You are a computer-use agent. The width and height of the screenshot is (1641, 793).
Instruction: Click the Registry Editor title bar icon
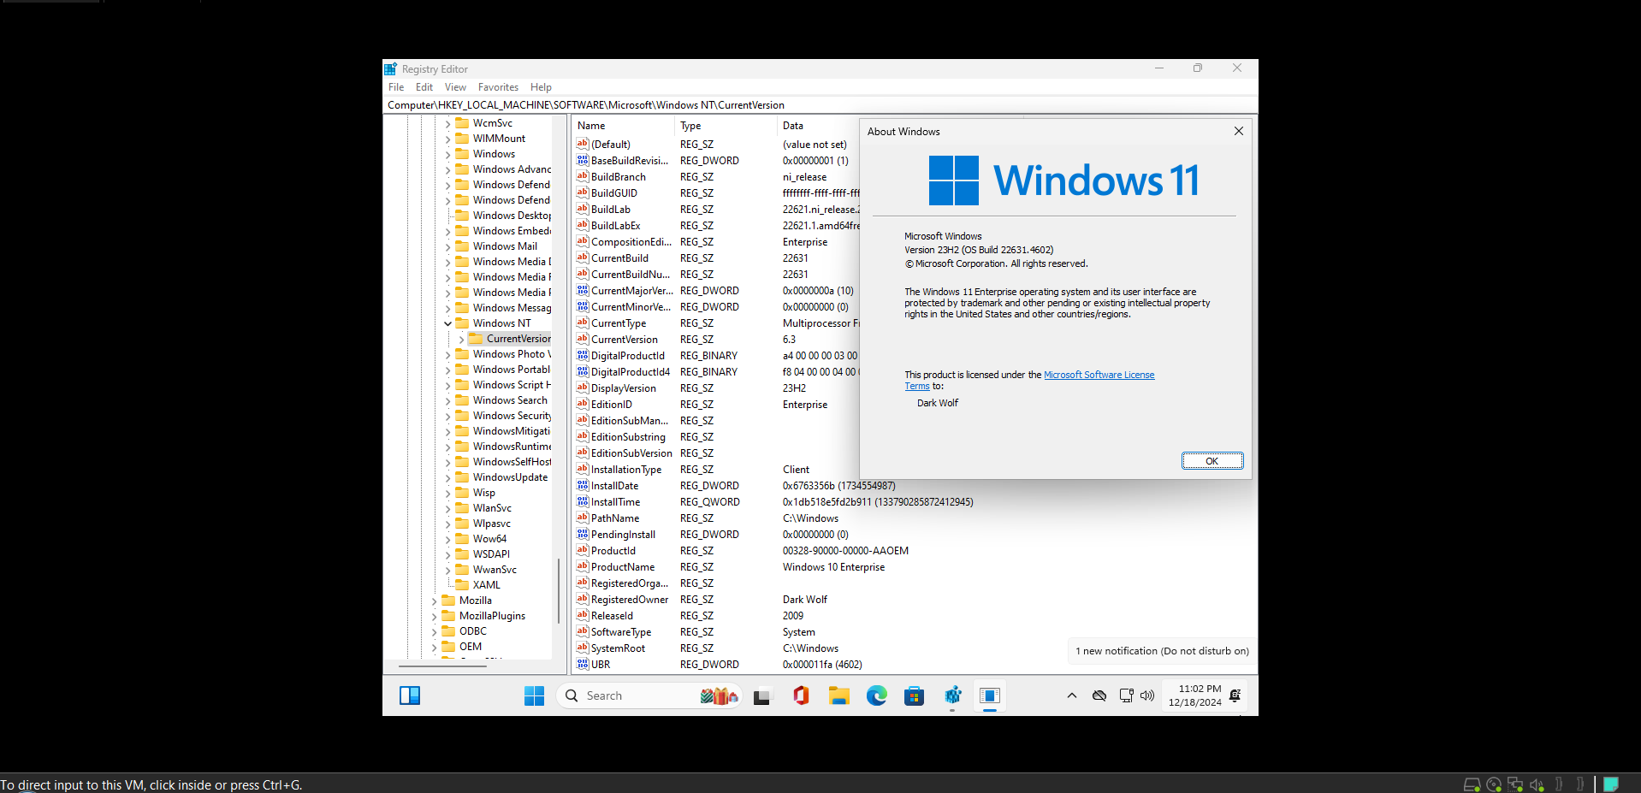[x=390, y=68]
